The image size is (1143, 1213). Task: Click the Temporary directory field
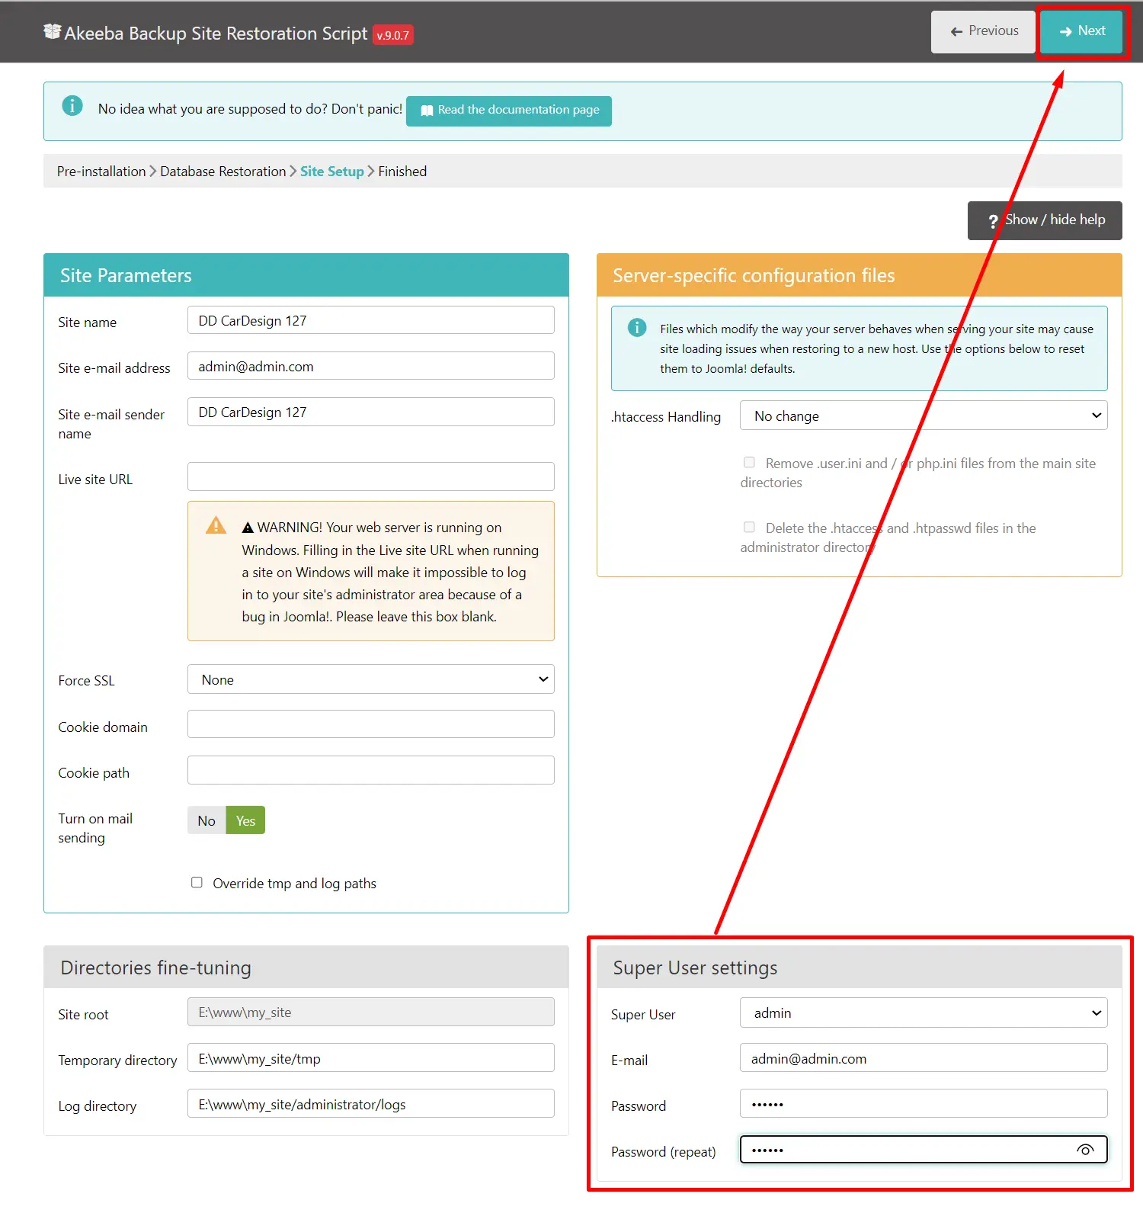click(371, 1057)
